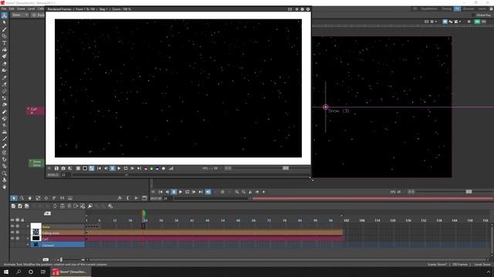Expand the Snow layer arrow
The height and width of the screenshot is (277, 494).
point(28,226)
